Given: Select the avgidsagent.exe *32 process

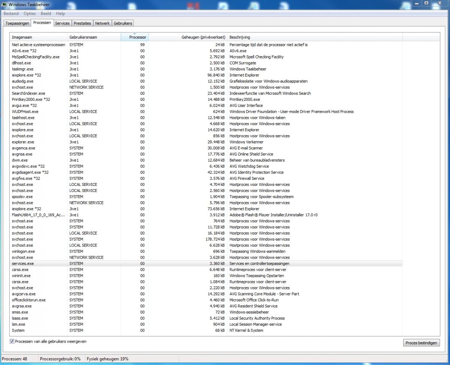Looking at the screenshot, I should [x=206, y=172].
